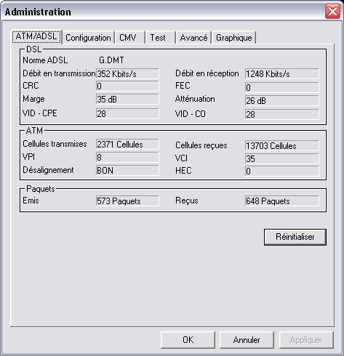The height and width of the screenshot is (356, 344).
Task: Click the Paquets group title
Action: click(41, 189)
